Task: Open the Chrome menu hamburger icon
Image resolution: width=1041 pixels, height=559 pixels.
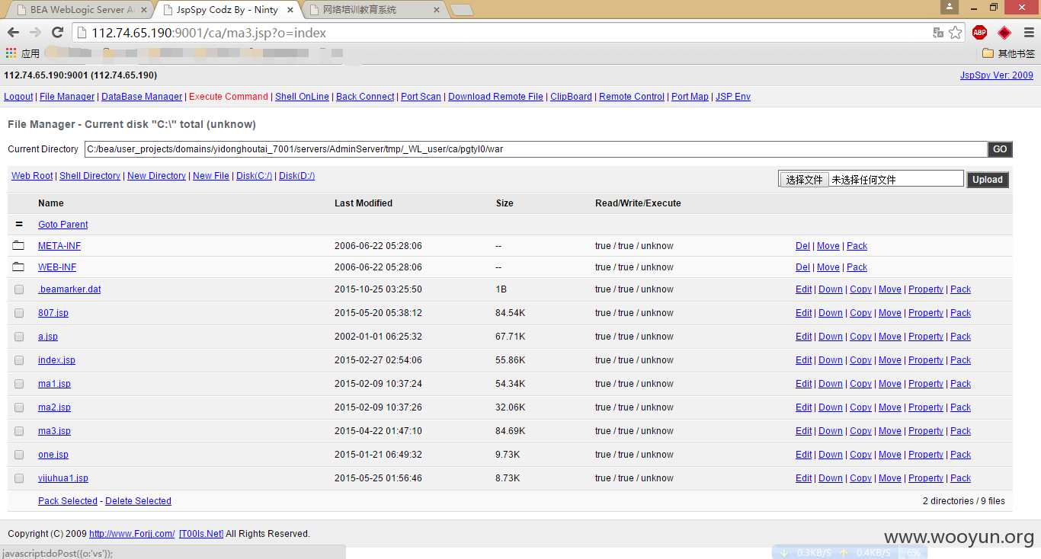Action: pos(1027,33)
